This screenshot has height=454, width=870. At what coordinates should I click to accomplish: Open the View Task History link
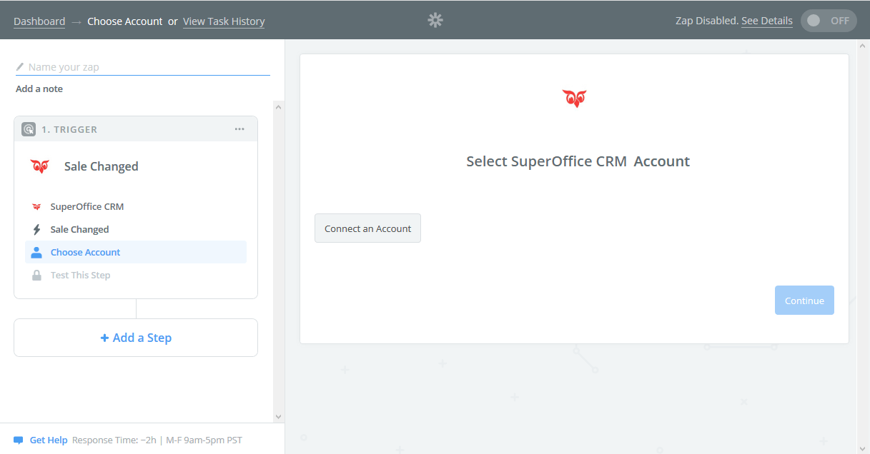(224, 21)
